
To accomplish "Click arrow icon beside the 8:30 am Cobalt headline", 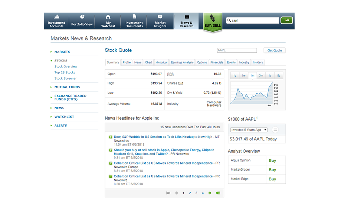I will click(x=111, y=176).
